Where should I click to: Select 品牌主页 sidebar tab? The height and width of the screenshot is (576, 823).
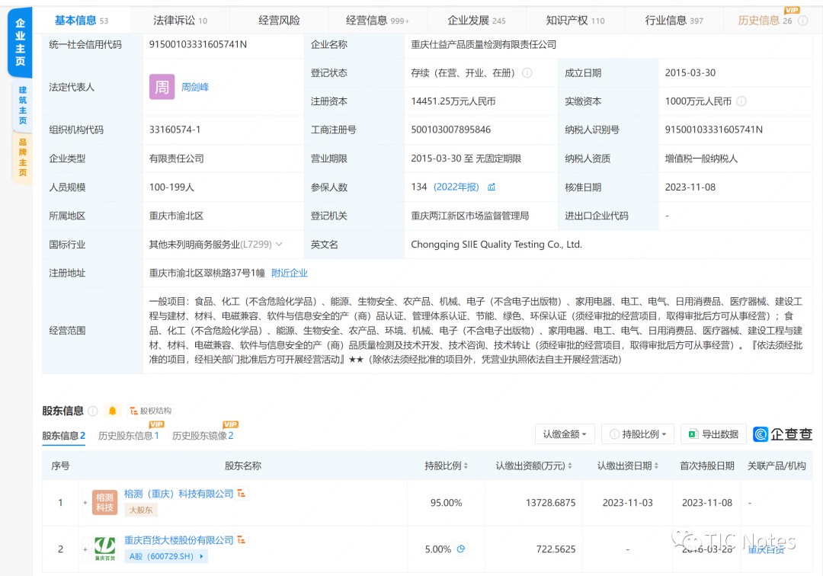[23, 157]
